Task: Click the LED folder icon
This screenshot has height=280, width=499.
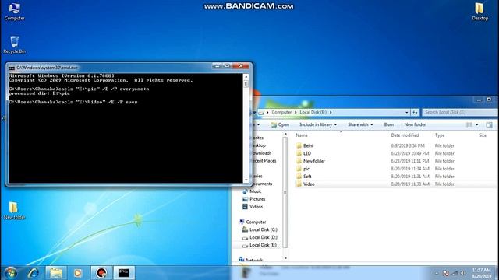Action: [299, 153]
